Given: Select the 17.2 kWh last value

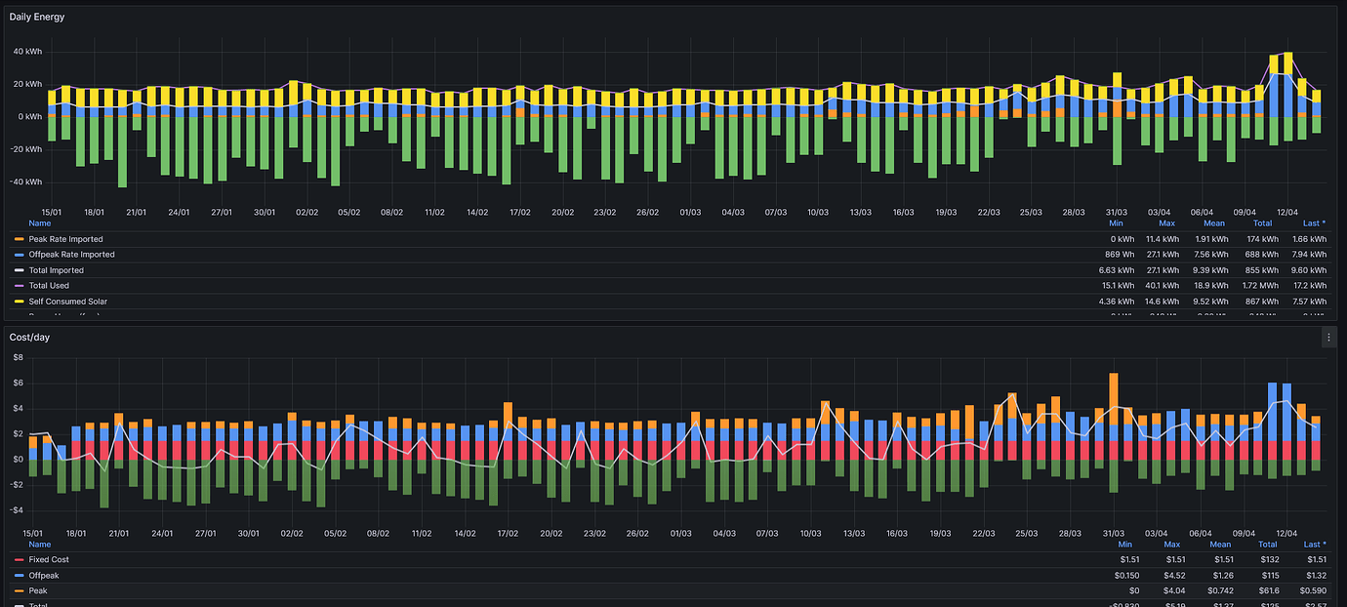Looking at the screenshot, I should [1309, 286].
